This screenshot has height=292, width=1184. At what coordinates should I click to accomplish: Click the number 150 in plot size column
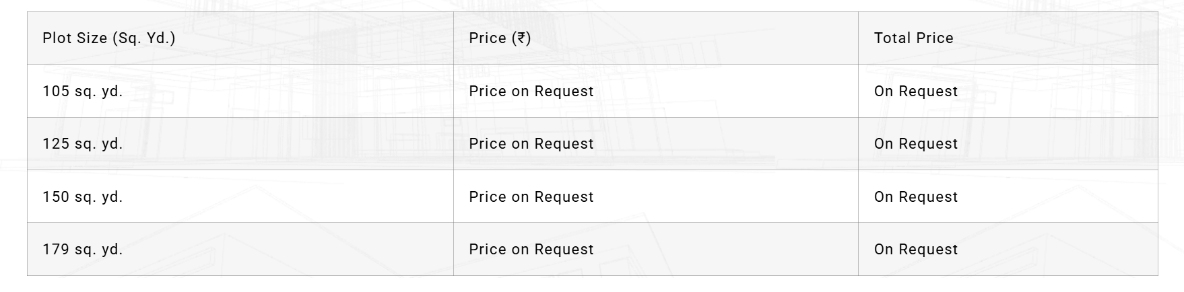coord(56,197)
